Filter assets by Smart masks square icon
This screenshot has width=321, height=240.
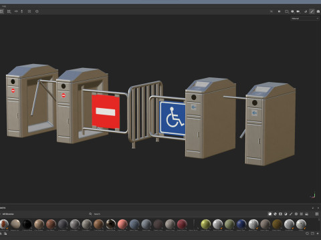click(x=280, y=214)
